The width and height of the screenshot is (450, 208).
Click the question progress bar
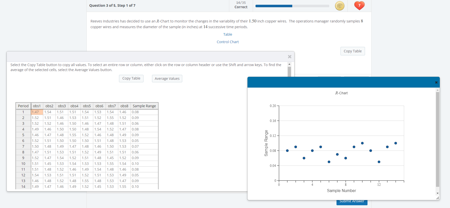click(292, 6)
